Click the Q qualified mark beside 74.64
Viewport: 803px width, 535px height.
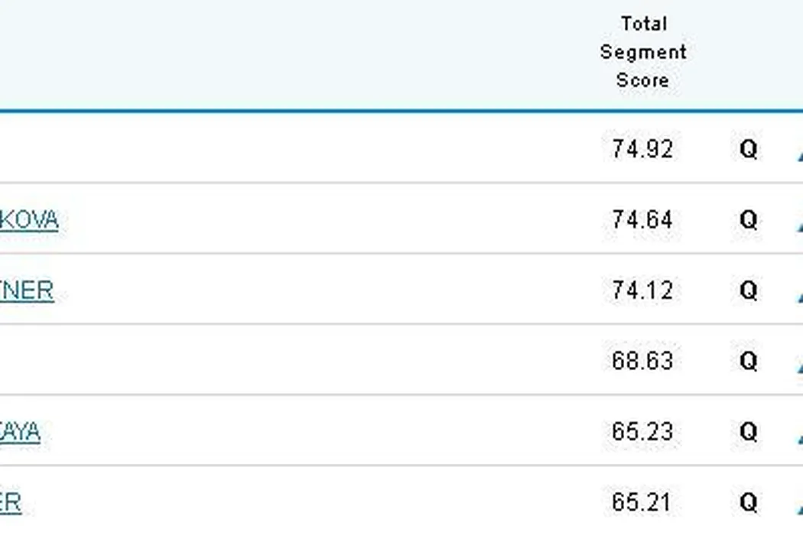(748, 220)
